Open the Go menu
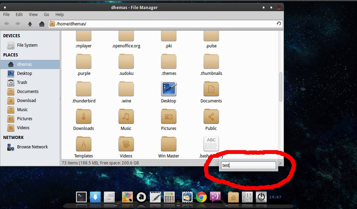 46,15
